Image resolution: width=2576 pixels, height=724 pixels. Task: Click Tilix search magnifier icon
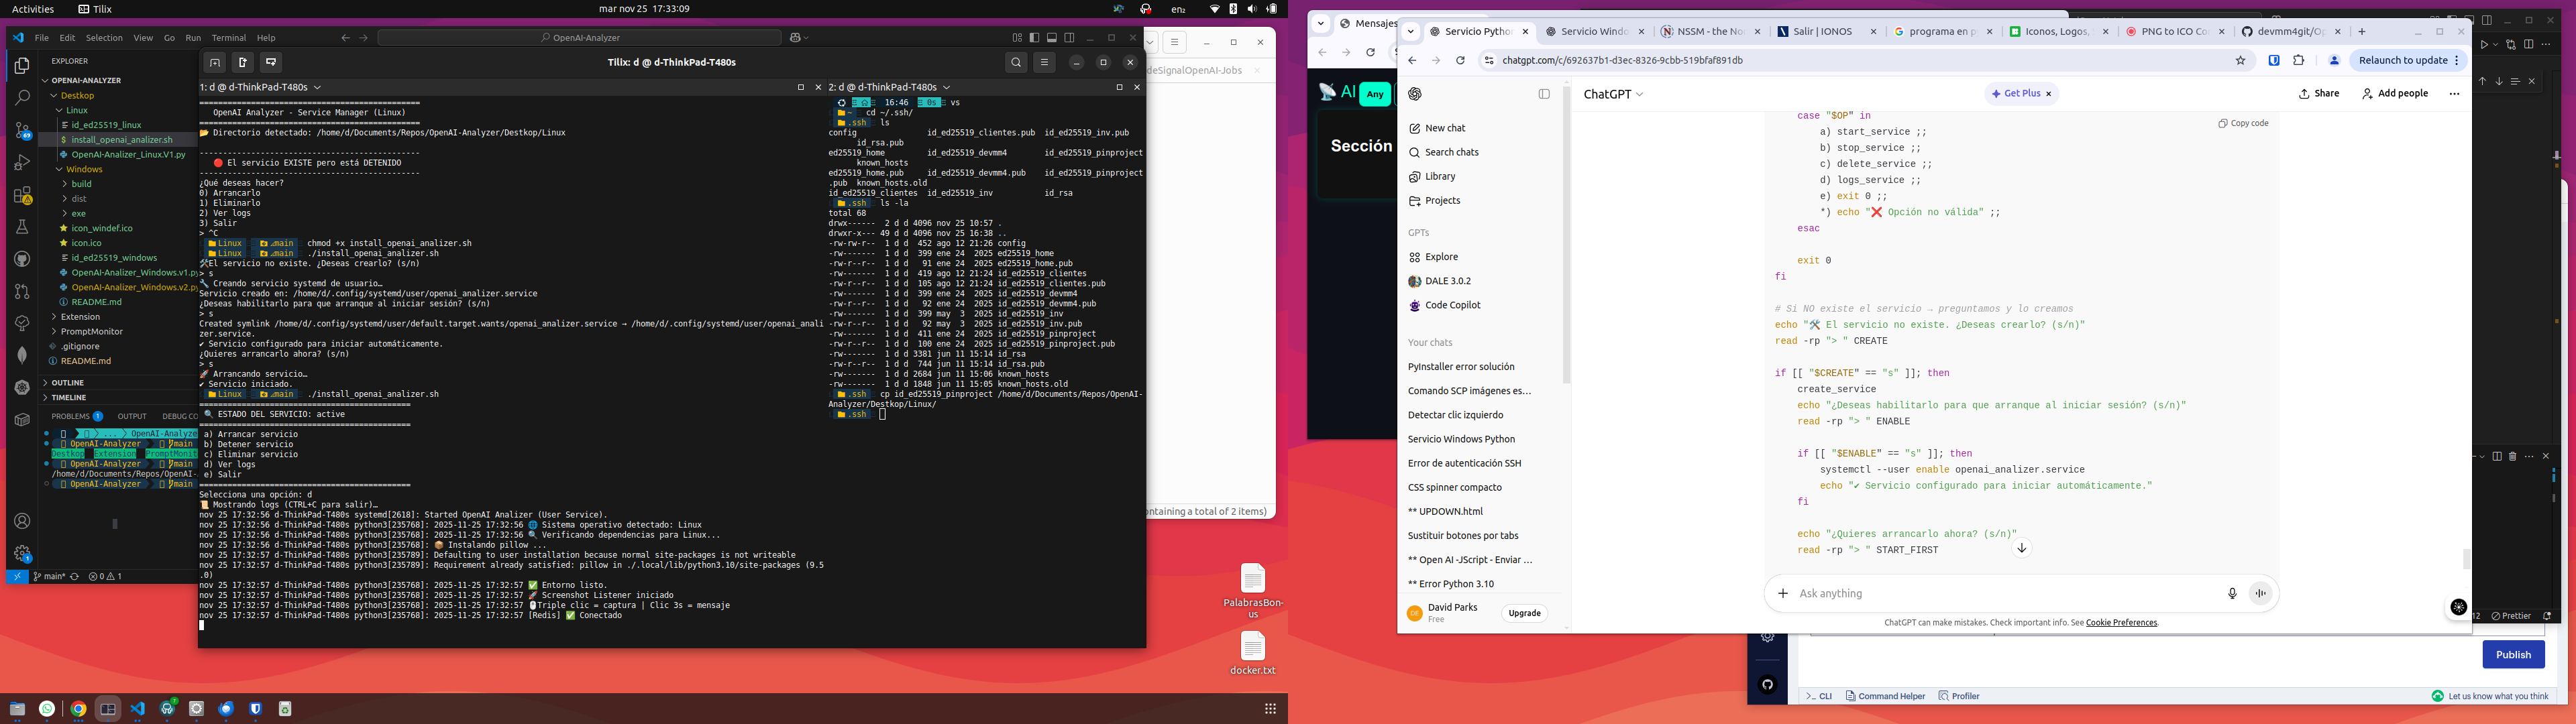click(x=1016, y=62)
